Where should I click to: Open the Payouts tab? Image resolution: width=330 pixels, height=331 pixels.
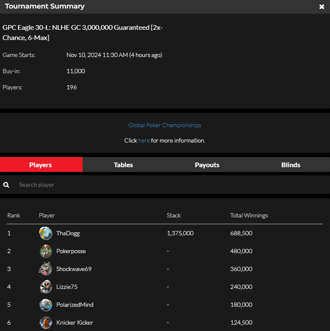click(207, 165)
